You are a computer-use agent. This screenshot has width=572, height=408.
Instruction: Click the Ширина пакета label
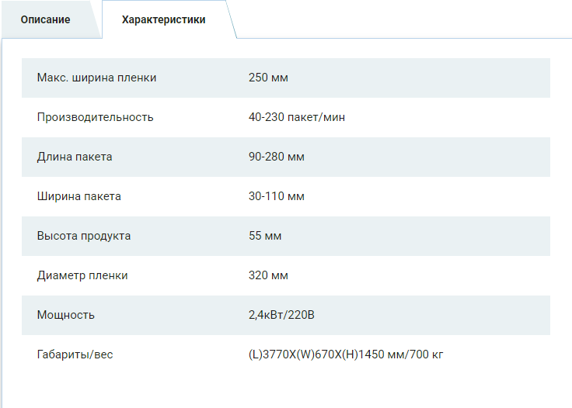pyautogui.click(x=78, y=196)
